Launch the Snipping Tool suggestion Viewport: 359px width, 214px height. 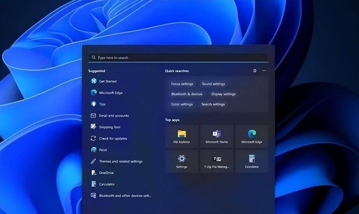[106, 127]
